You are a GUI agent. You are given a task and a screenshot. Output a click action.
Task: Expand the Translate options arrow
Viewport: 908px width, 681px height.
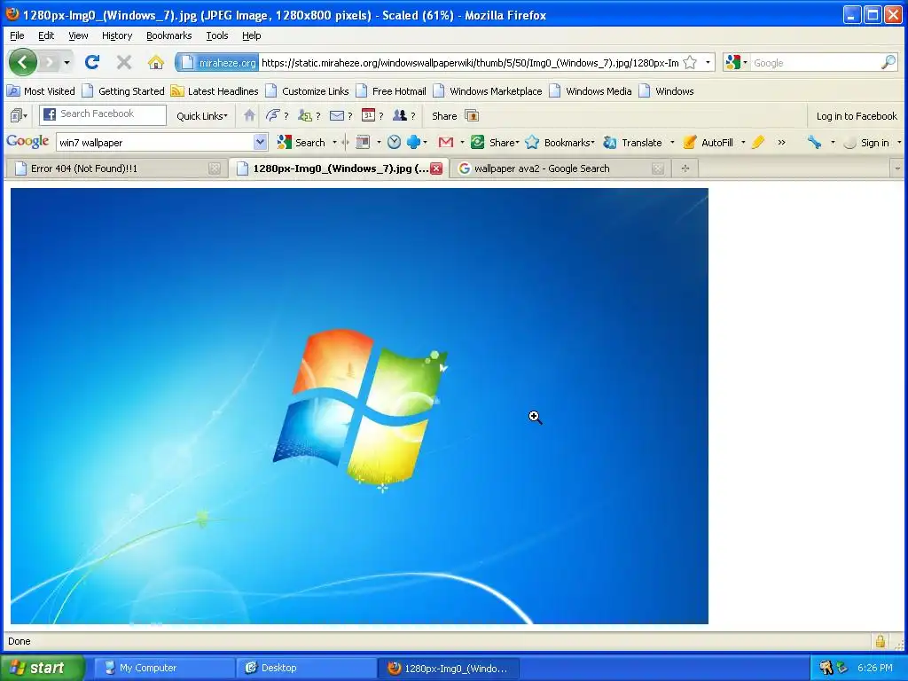672,143
